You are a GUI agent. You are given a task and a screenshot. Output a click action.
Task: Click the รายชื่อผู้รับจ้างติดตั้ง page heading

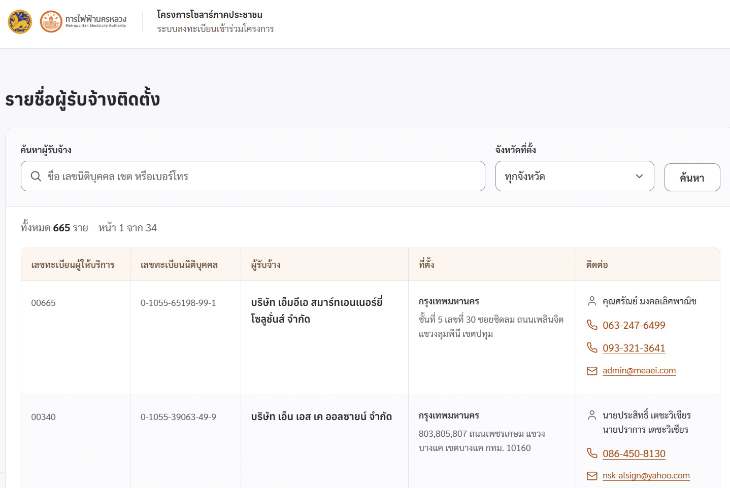pyautogui.click(x=82, y=99)
